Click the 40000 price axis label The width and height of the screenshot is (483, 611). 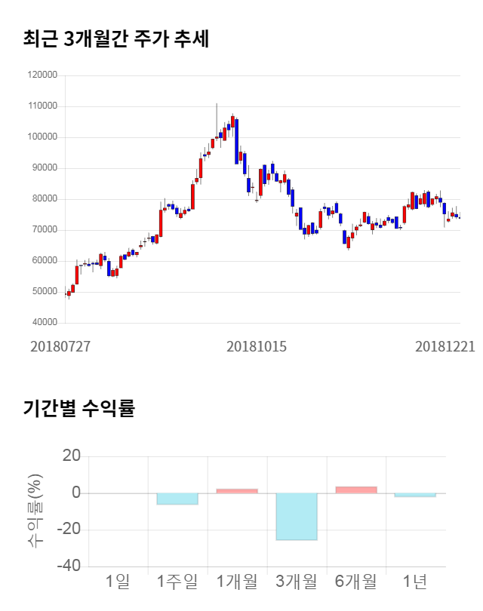(44, 323)
